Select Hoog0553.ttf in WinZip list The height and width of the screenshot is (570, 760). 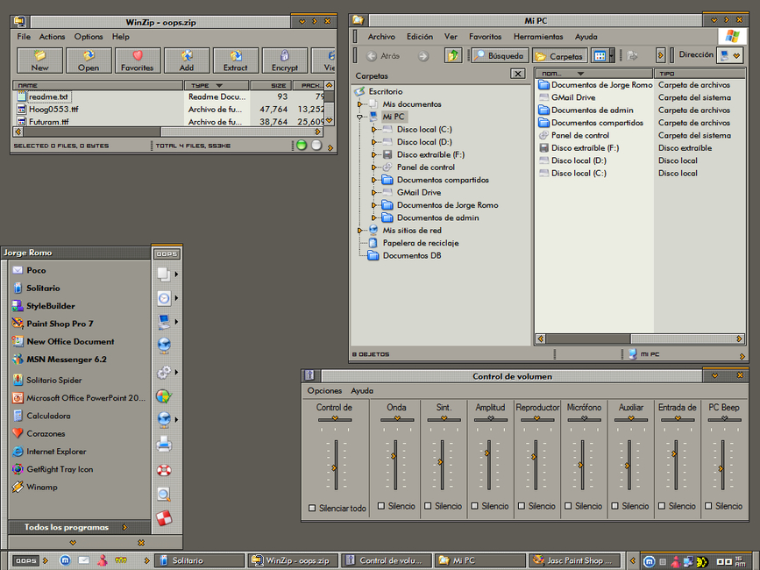click(53, 110)
